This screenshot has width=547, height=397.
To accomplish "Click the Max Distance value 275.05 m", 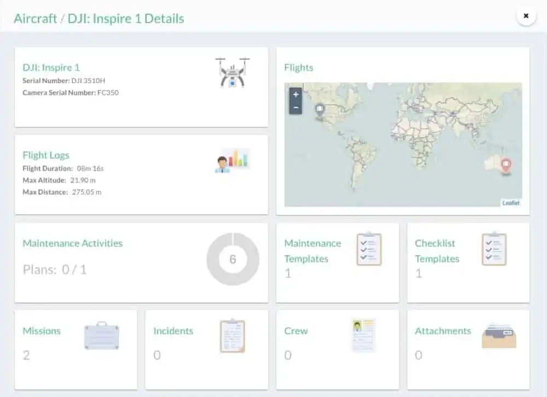I will (87, 192).
